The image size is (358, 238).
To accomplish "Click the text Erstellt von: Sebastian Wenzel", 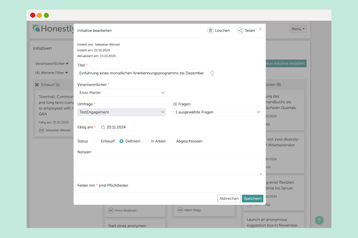I will (98, 44).
